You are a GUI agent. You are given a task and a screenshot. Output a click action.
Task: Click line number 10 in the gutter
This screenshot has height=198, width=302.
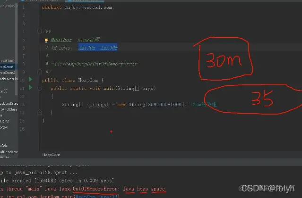pyautogui.click(x=22, y=80)
